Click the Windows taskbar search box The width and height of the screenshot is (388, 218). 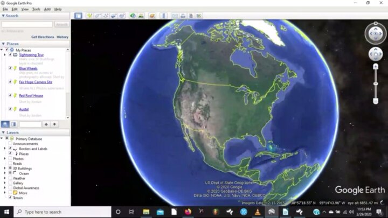[63, 212]
